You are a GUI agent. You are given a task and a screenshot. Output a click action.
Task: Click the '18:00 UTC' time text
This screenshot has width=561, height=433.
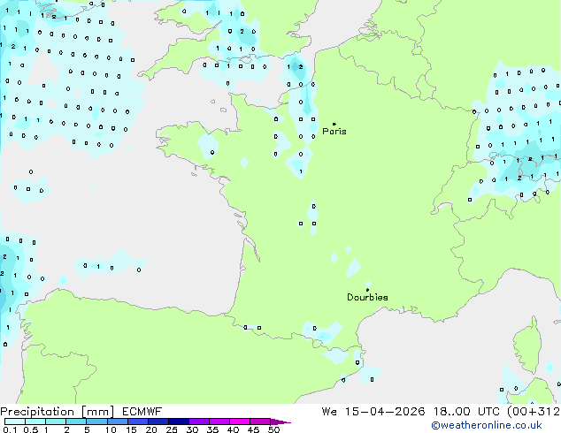point(466,412)
